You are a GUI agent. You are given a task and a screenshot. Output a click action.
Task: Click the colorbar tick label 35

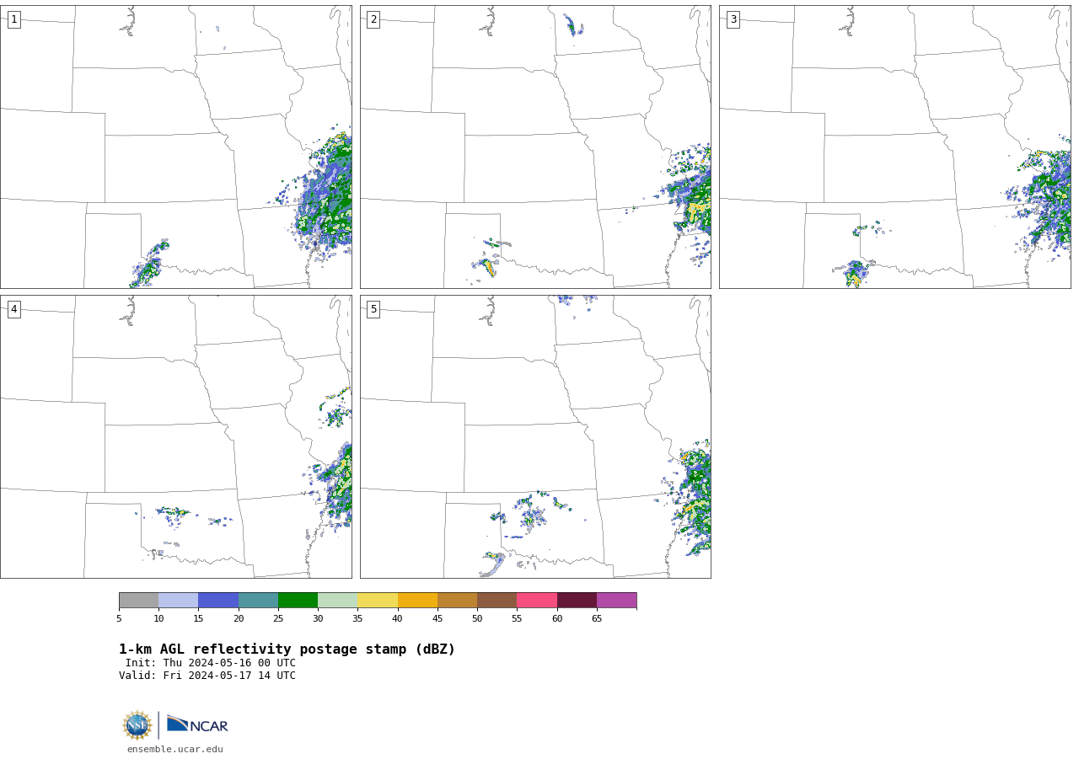(x=357, y=619)
